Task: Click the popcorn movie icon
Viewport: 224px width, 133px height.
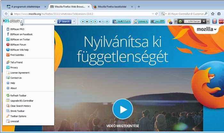Action: click(214, 21)
